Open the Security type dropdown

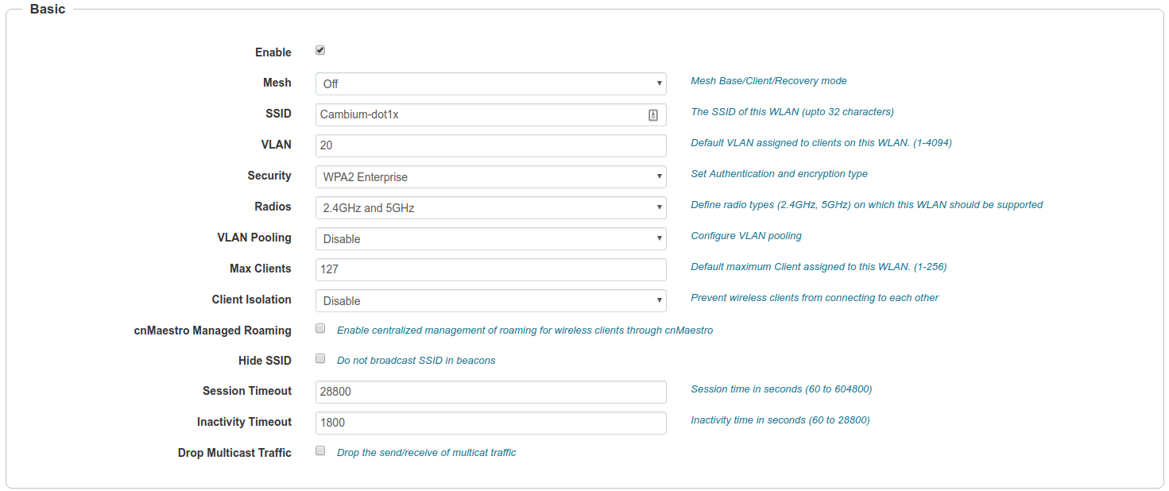point(490,176)
